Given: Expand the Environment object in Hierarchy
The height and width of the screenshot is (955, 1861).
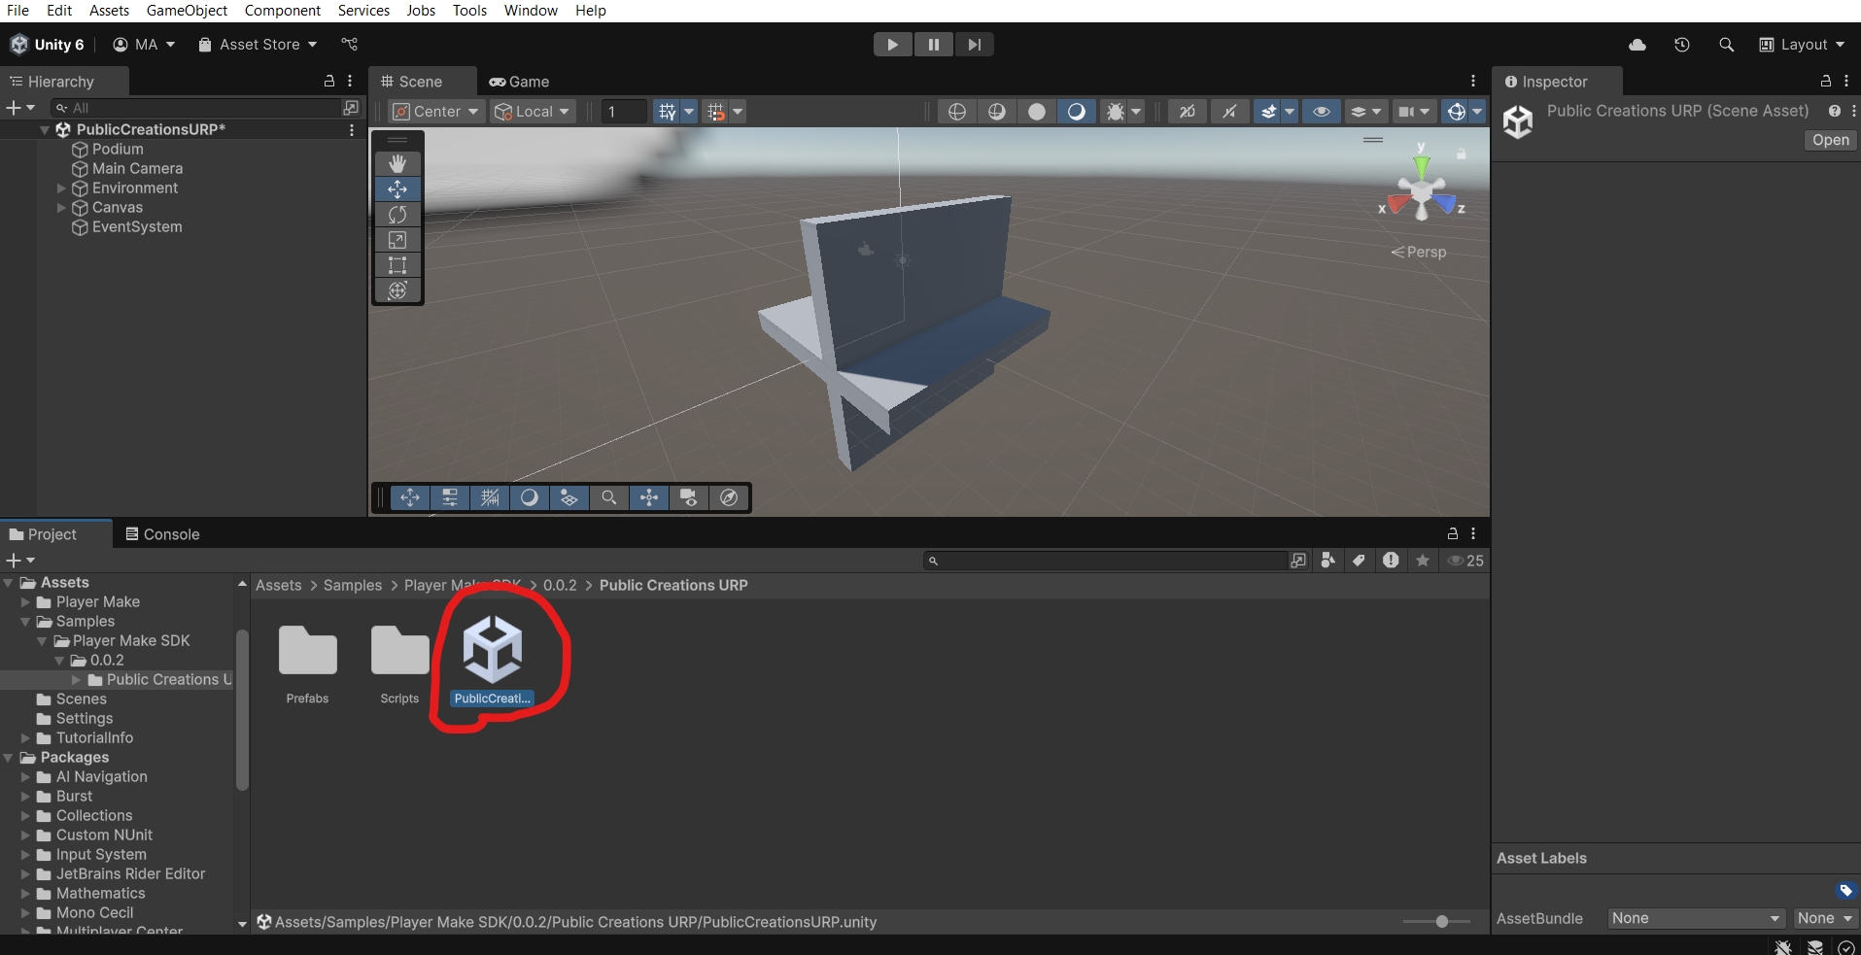Looking at the screenshot, I should pyautogui.click(x=61, y=188).
